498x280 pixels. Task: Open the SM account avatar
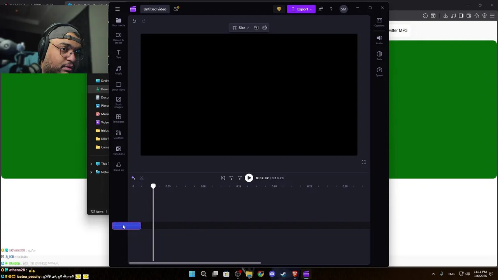coord(344,9)
